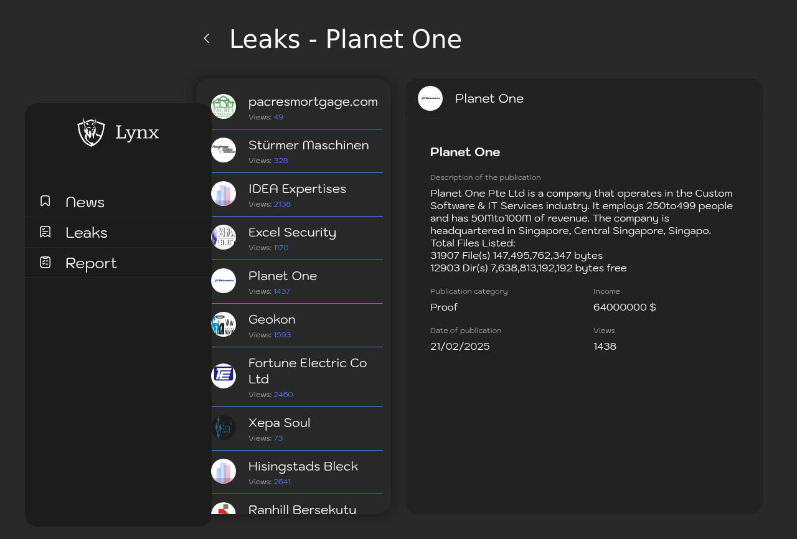Screen dimensions: 797x539
Task: Open the Stürmer Maschinen leak entry
Action: coord(297,151)
